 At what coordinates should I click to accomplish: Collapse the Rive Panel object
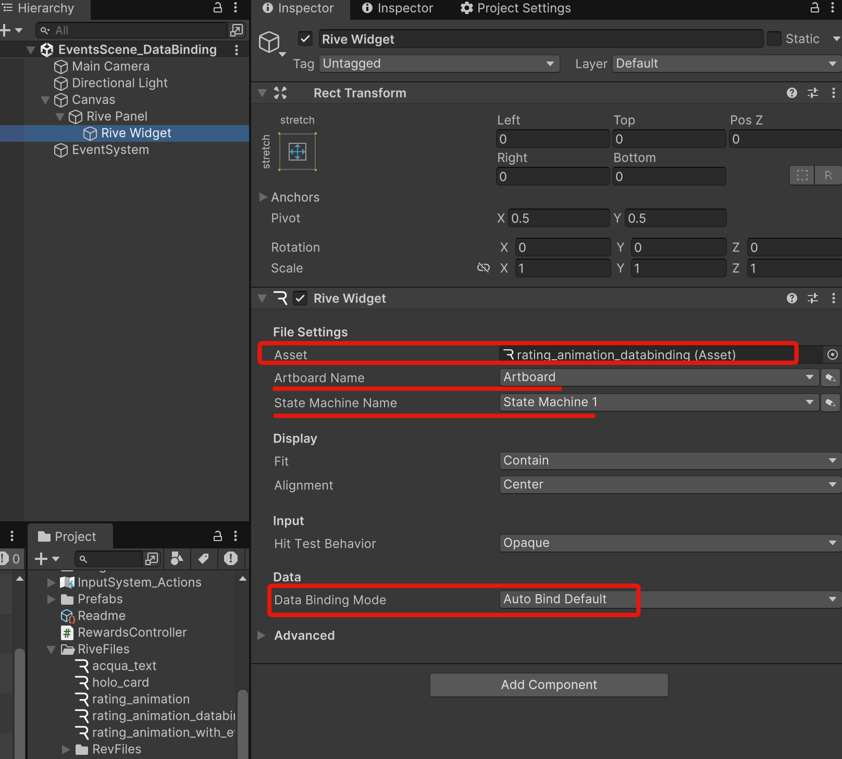click(60, 117)
